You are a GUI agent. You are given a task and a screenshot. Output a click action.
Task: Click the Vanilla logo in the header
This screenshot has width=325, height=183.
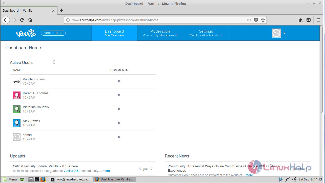click(x=26, y=33)
